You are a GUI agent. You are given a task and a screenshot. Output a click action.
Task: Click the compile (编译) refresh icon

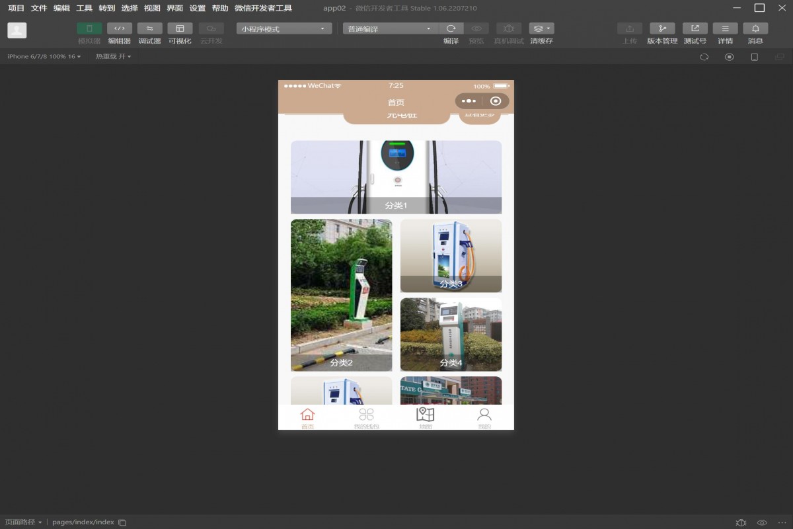click(451, 29)
